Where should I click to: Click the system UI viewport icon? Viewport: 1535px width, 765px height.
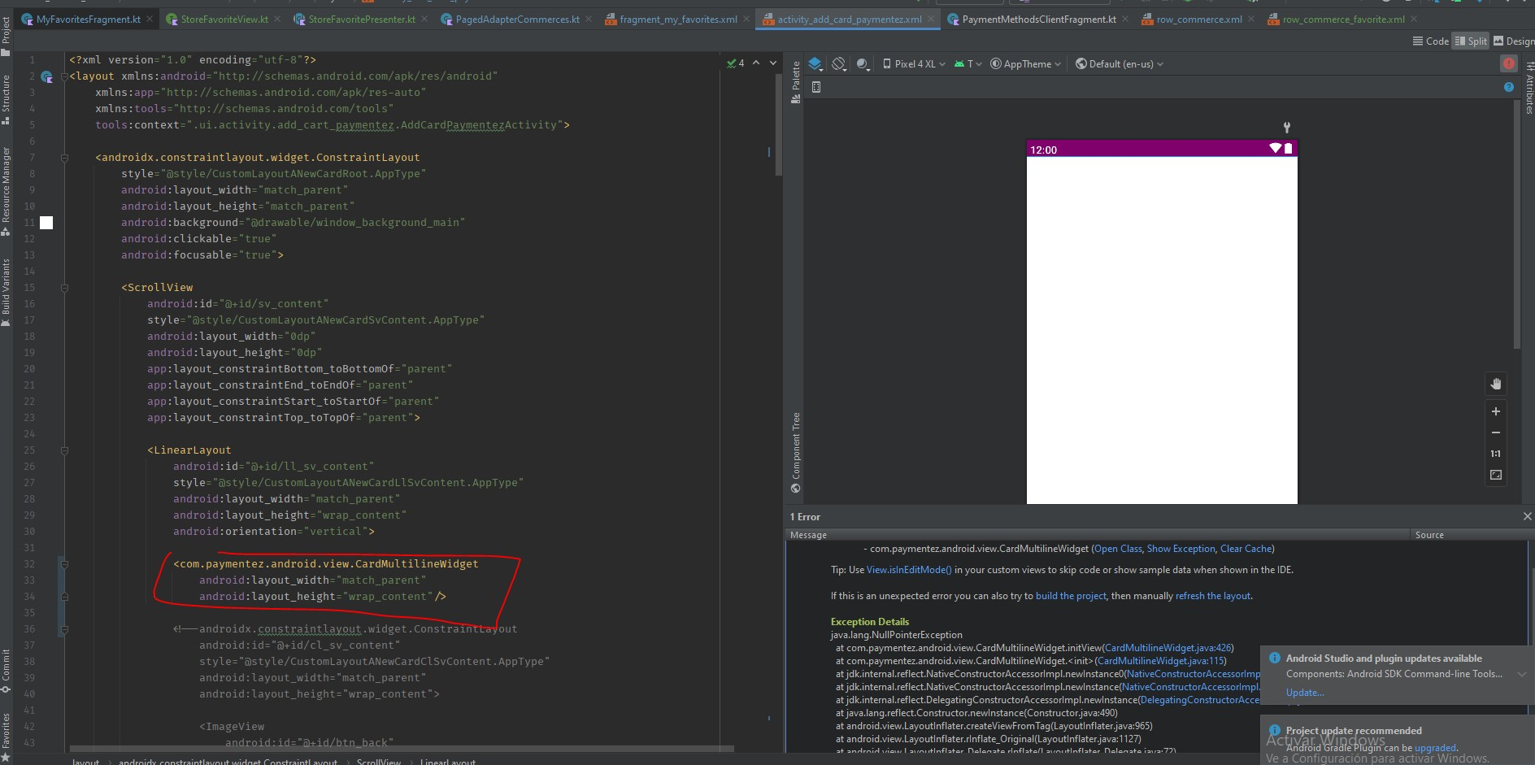[x=816, y=87]
